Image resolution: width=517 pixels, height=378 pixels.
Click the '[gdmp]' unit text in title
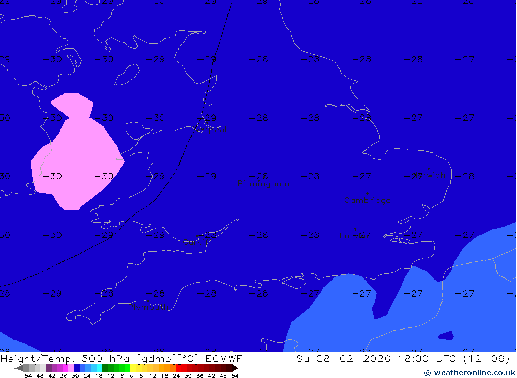tap(156, 359)
